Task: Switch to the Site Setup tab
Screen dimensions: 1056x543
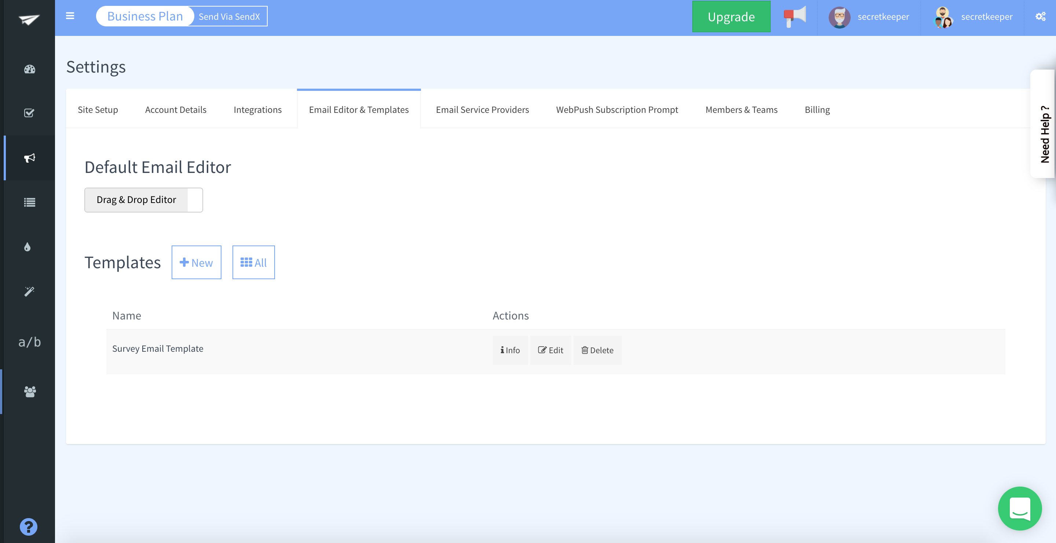Action: click(98, 110)
